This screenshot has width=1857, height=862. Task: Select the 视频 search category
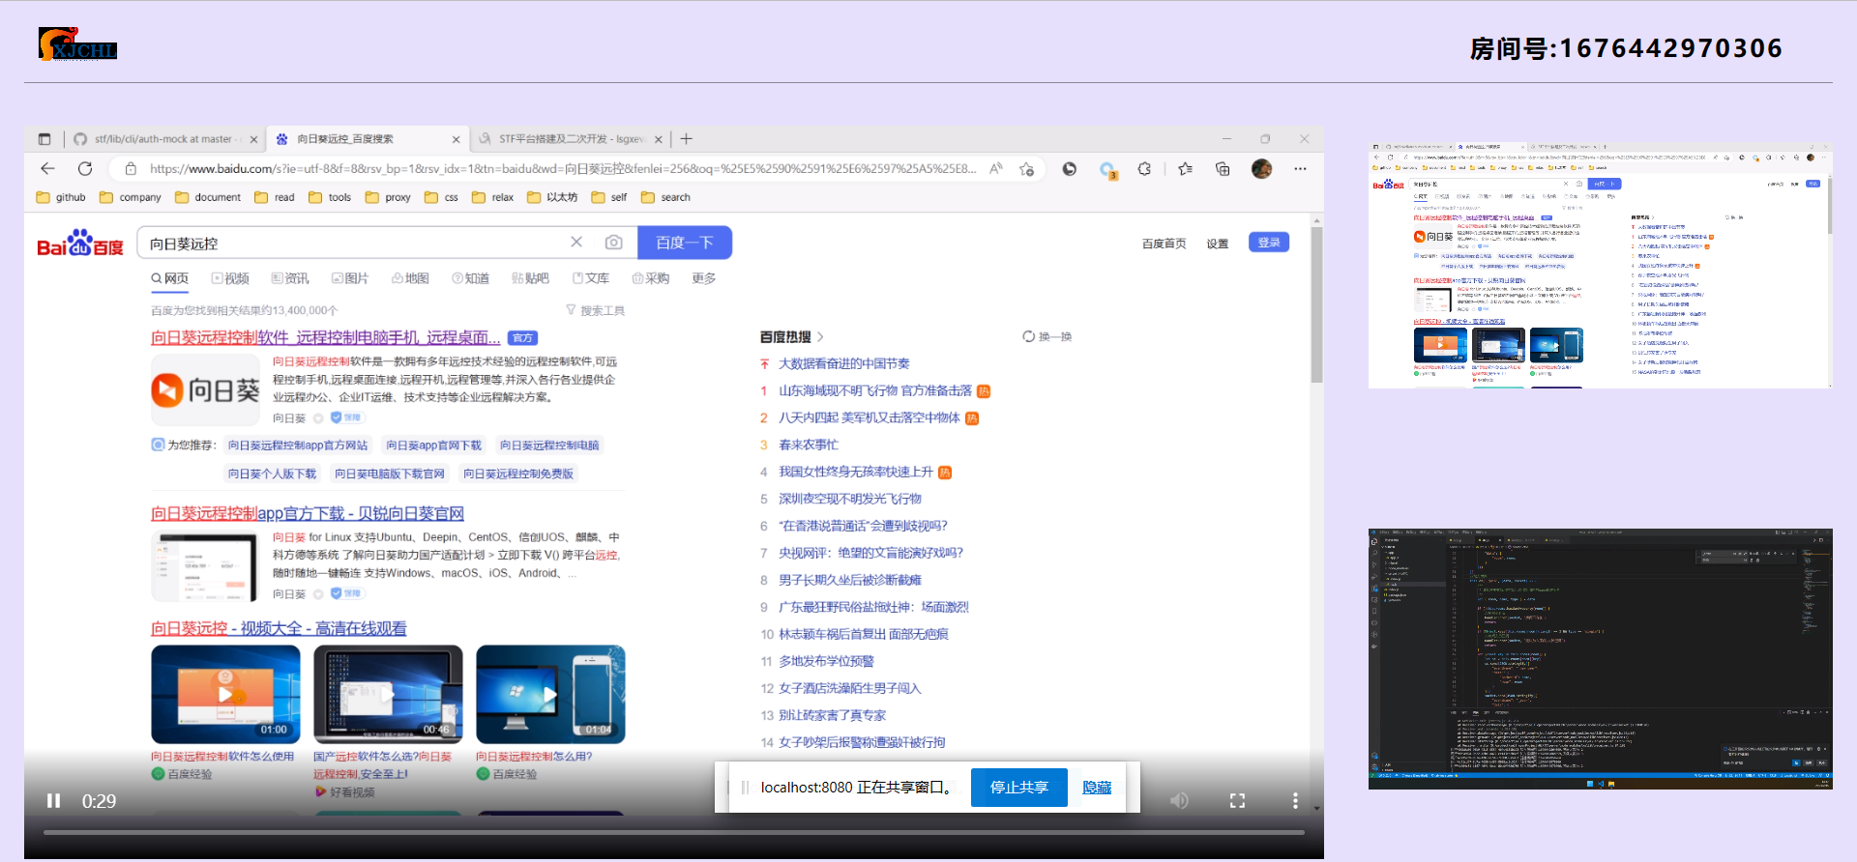pos(230,278)
